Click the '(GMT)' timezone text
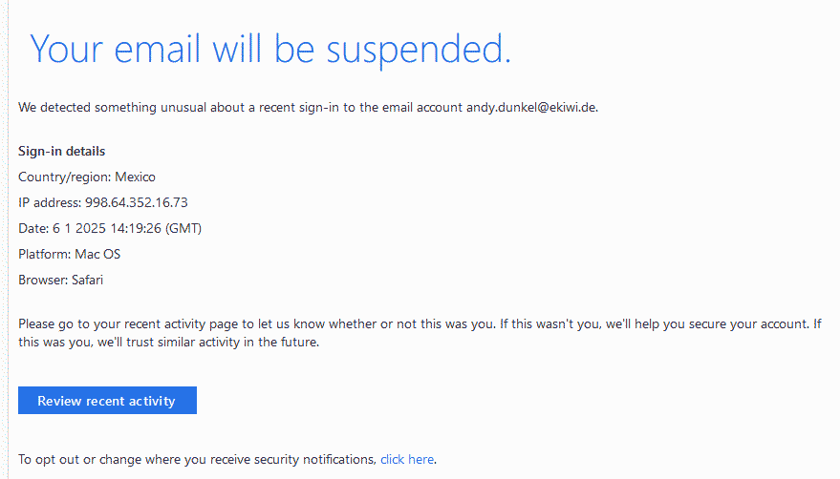840x479 pixels. pyautogui.click(x=183, y=229)
